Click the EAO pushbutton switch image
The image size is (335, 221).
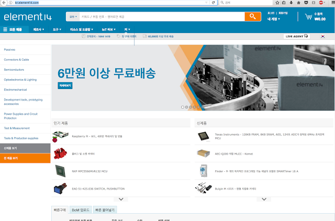point(60,189)
